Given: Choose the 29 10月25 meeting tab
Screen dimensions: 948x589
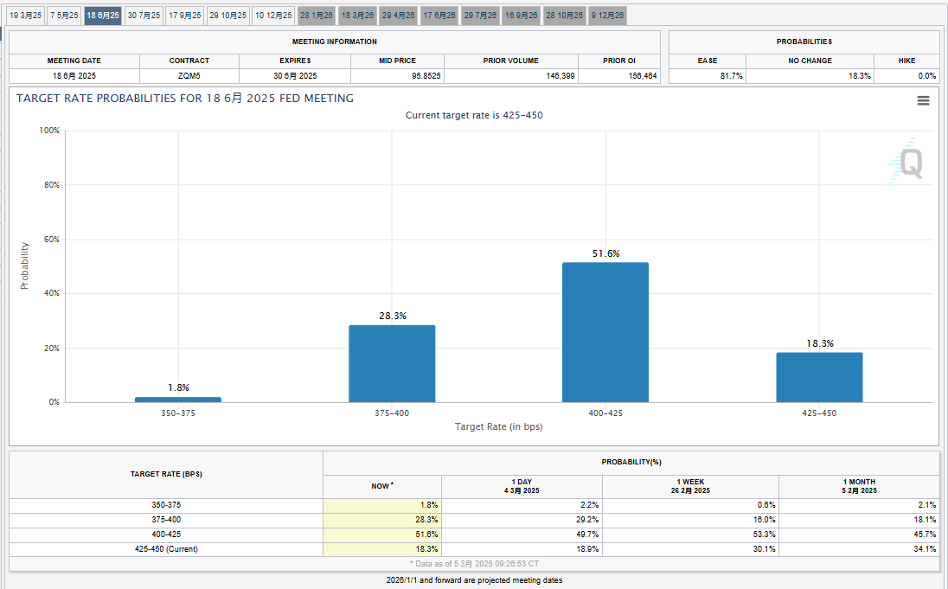Looking at the screenshot, I should click(228, 16).
